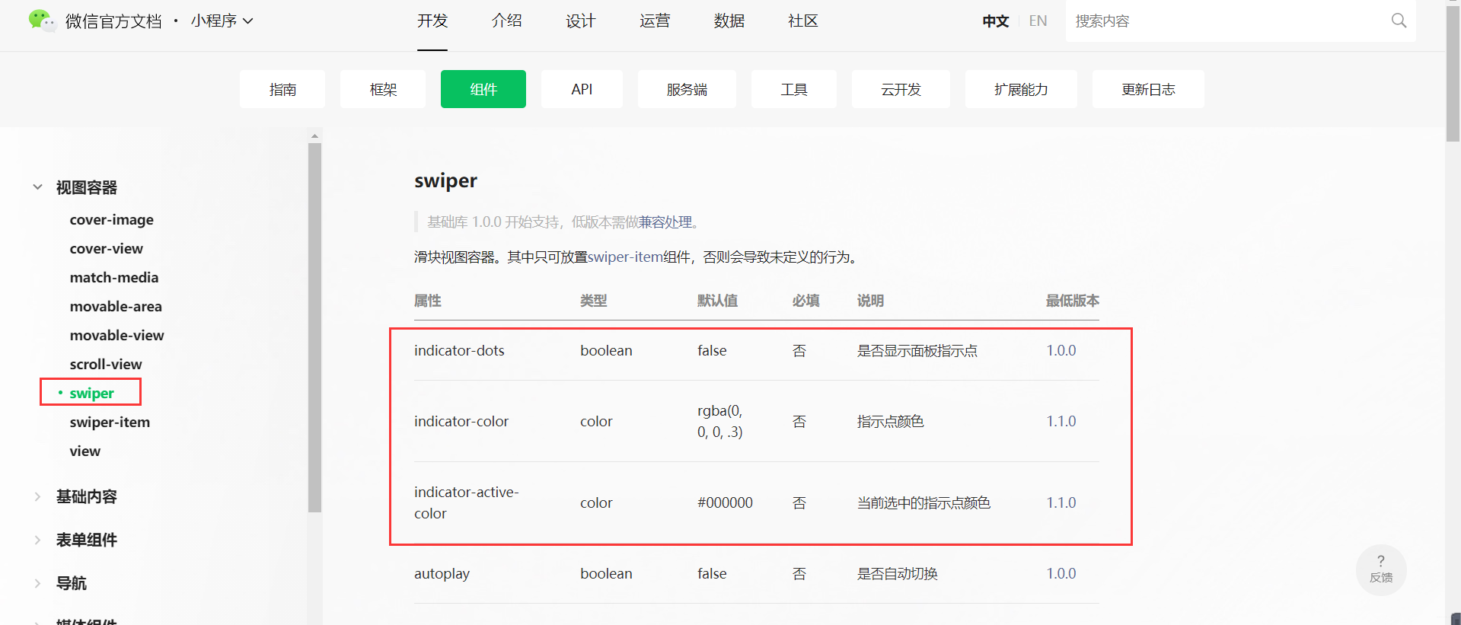This screenshot has width=1461, height=625.
Task: Select the 服务端 tab
Action: [687, 89]
